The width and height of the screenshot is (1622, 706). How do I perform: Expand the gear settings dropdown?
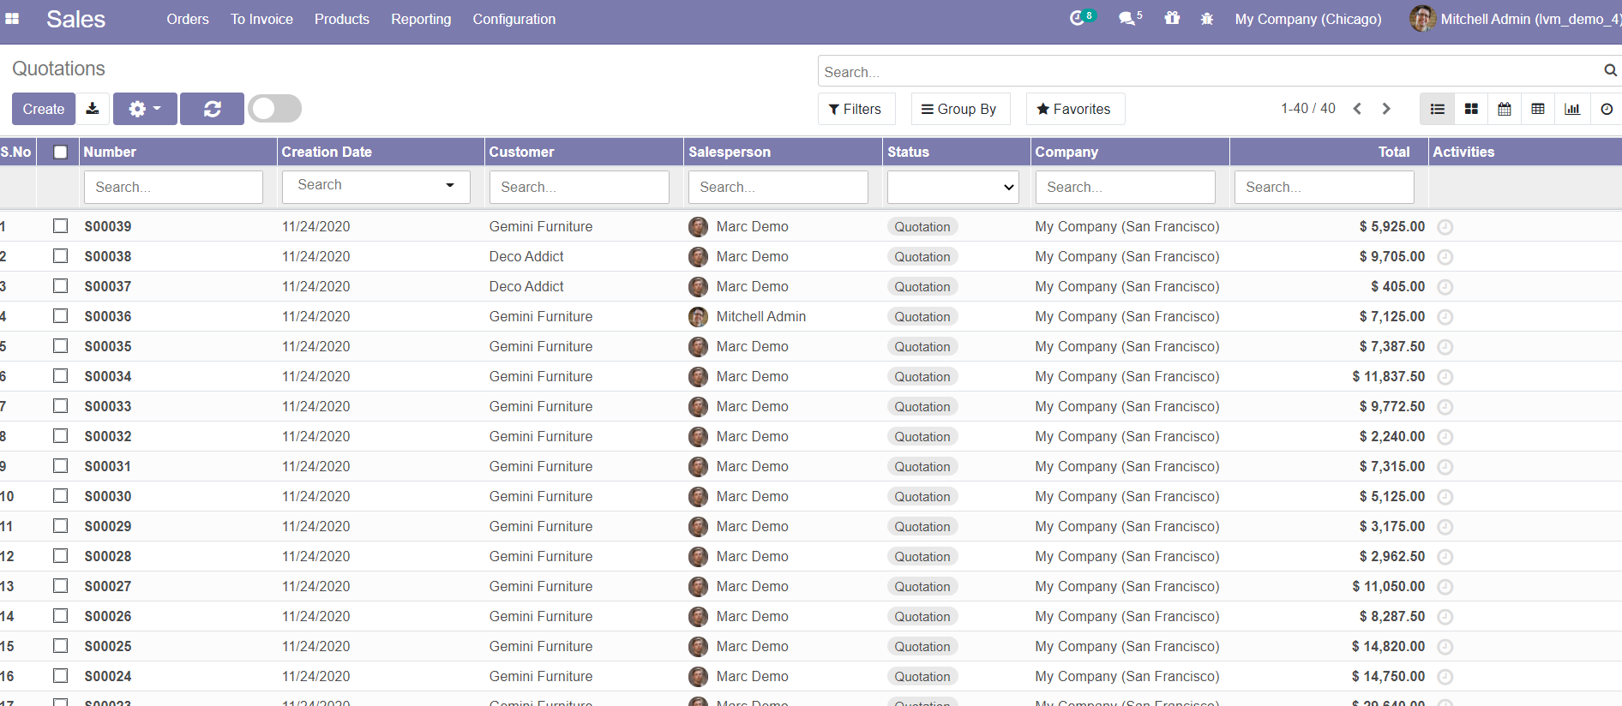(145, 109)
